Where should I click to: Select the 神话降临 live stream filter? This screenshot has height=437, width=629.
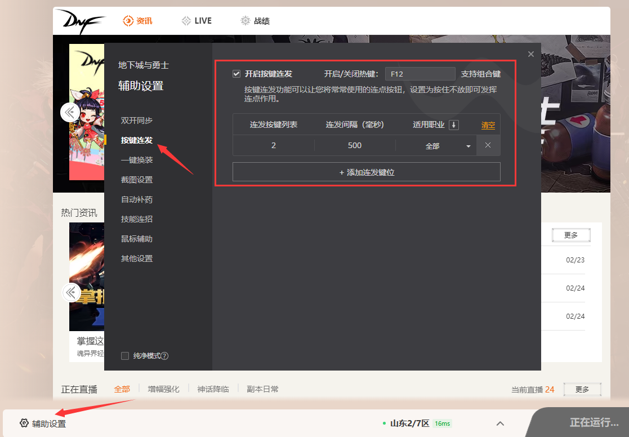[x=213, y=389]
